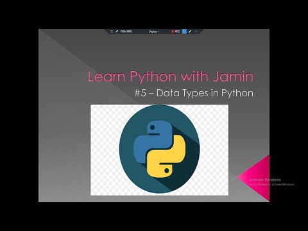Click the resolution size text on recorder toolbar
The width and height of the screenshot is (308, 231).
pos(126,31)
